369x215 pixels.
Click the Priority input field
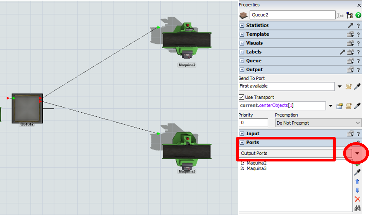[x=253, y=123]
